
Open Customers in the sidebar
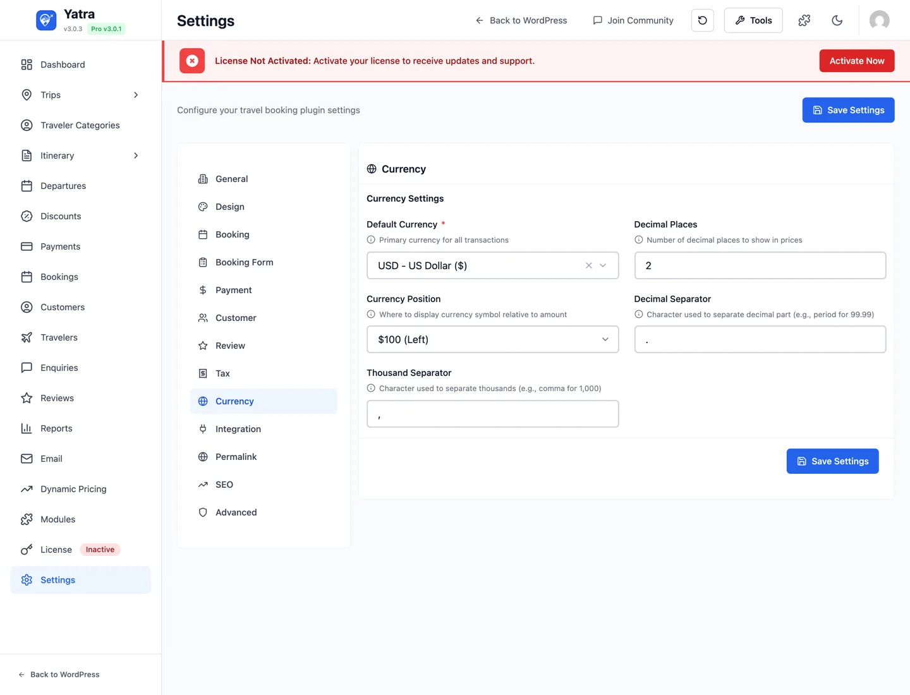click(80, 307)
